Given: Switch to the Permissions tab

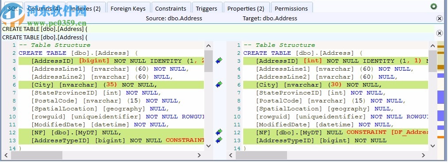Looking at the screenshot, I should (291, 8).
